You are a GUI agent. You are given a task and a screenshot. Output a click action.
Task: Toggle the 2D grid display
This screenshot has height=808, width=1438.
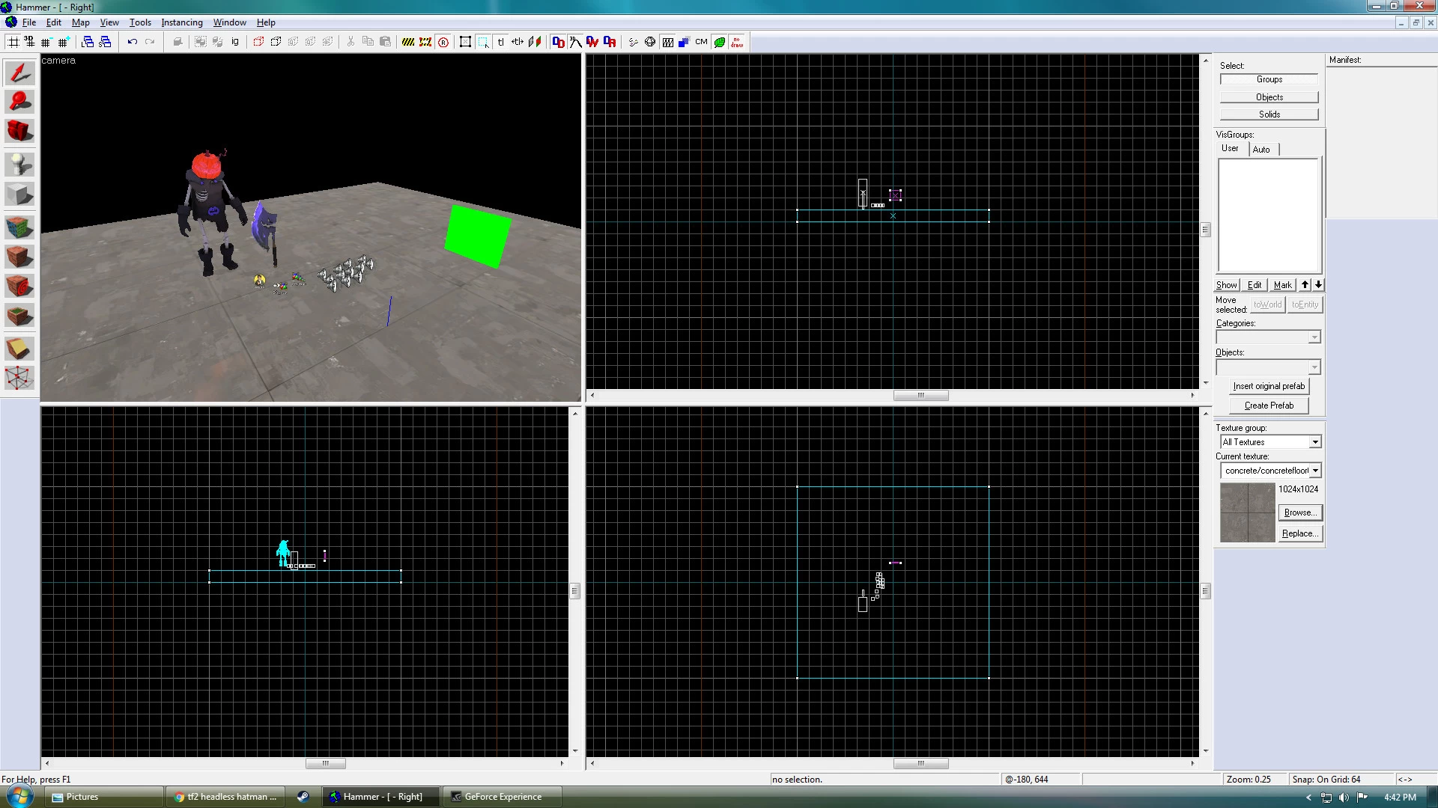(13, 42)
